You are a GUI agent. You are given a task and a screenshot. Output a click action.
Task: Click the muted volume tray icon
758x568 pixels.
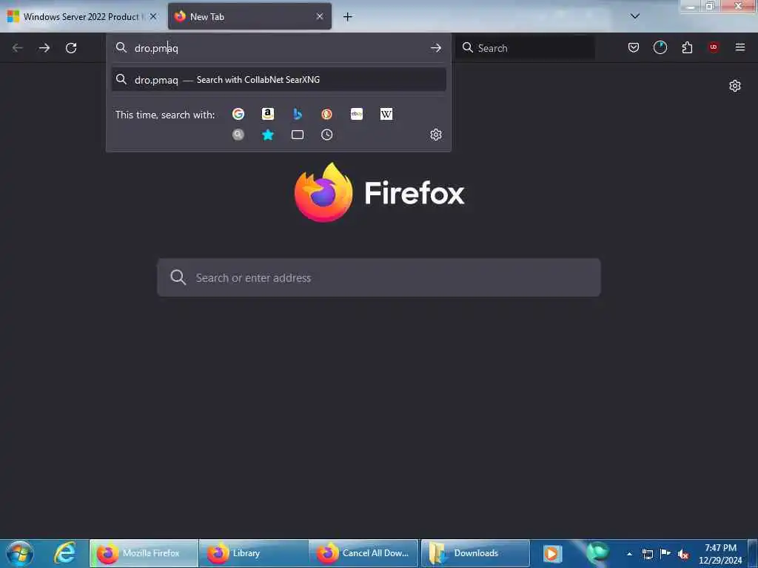[683, 555]
